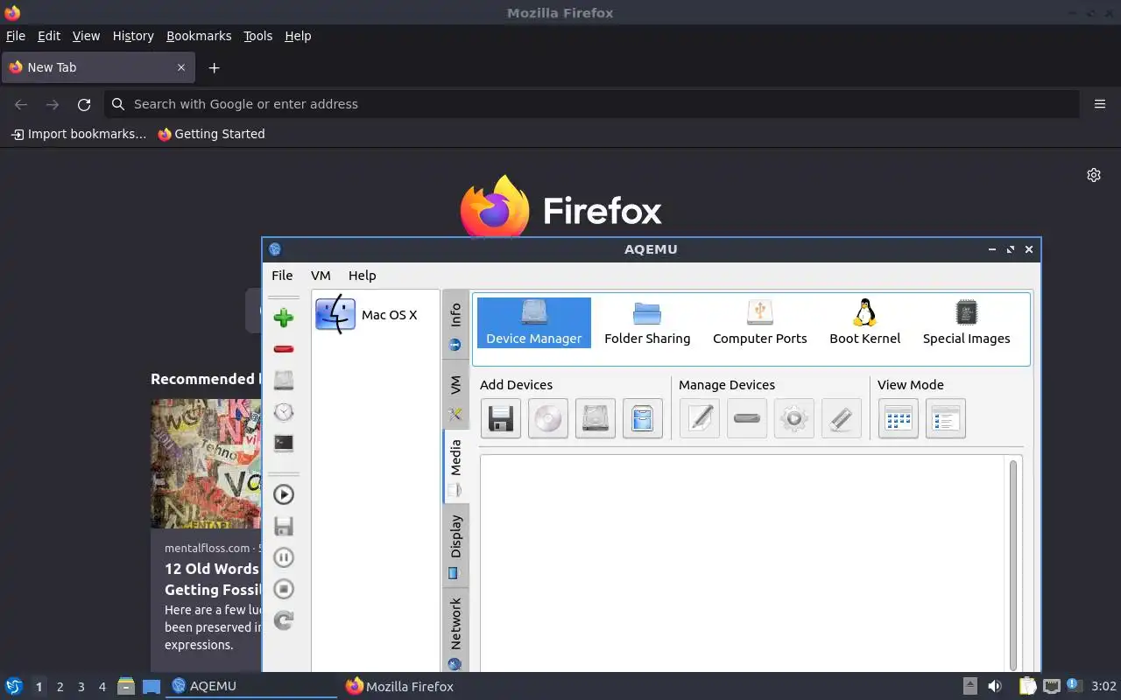Screen dimensions: 1121x700
Task: Close the New Tab tab
Action: (181, 67)
